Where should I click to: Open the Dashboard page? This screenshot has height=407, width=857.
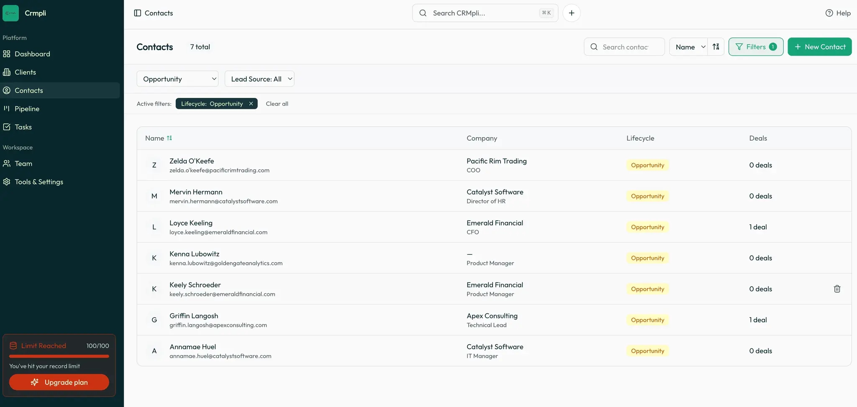60,54
